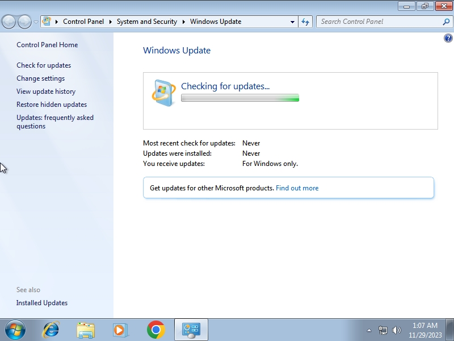Click the network status tray icon
This screenshot has height=341, width=454.
pos(382,330)
